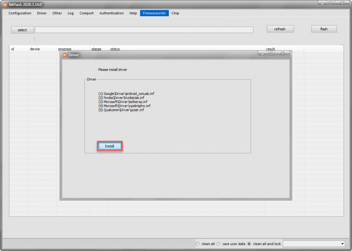Screen dimensions: 352x251
Task: Click the id column header
Action: pyautogui.click(x=19, y=49)
